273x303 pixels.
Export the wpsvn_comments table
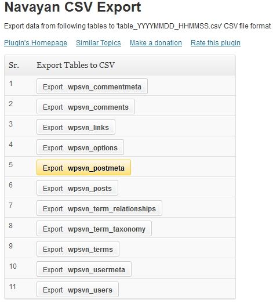click(x=86, y=107)
